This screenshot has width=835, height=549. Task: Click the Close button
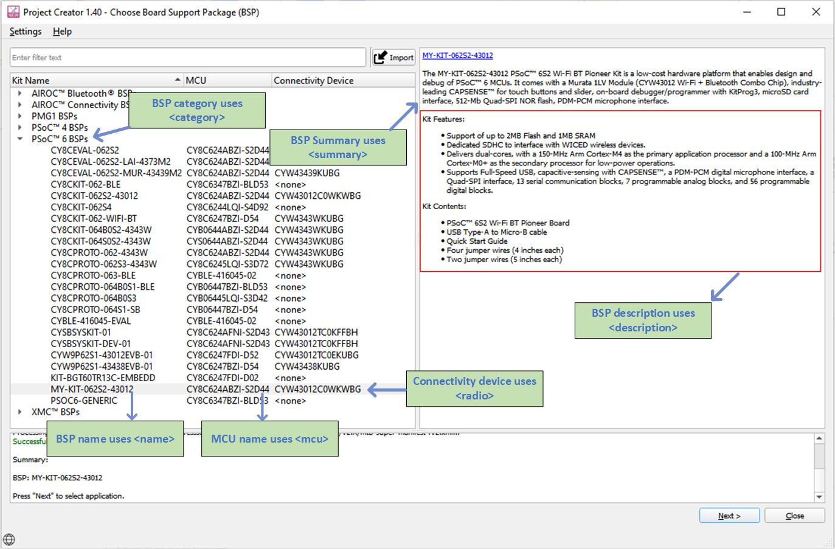(x=794, y=516)
